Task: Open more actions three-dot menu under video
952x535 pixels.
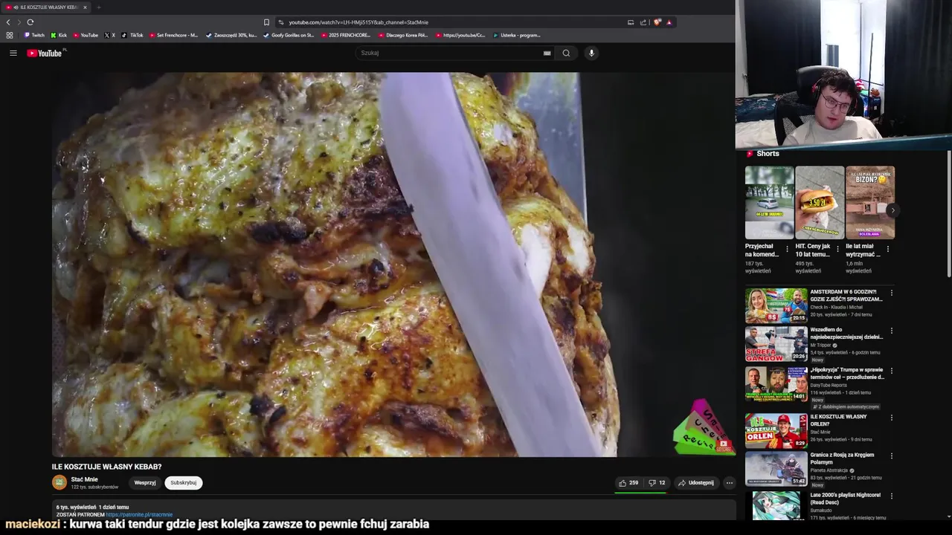Action: coord(730,483)
